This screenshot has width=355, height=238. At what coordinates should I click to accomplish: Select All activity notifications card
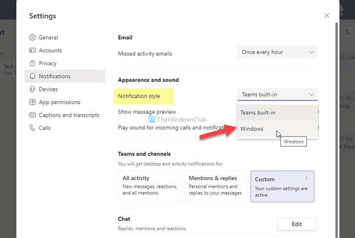pos(150,186)
